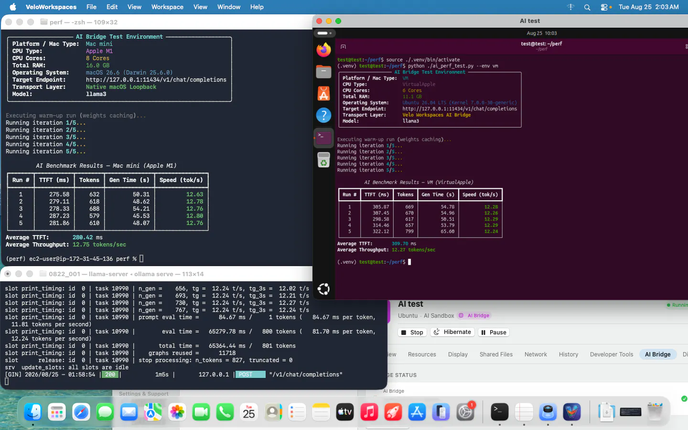
Task: Open FaceTime from the Dock
Action: pos(201,412)
